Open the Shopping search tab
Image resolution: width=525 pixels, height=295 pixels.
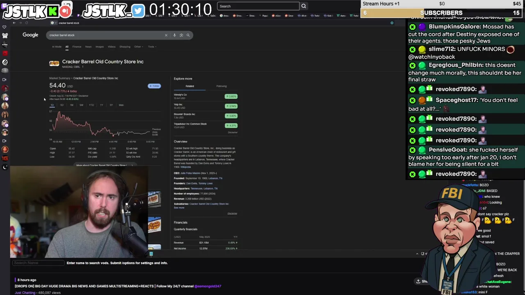(125, 47)
